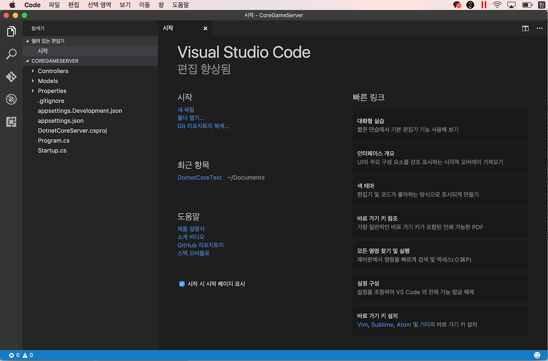Click the green circular icon in menu bar
The width and height of the screenshot is (548, 361).
point(471,5)
